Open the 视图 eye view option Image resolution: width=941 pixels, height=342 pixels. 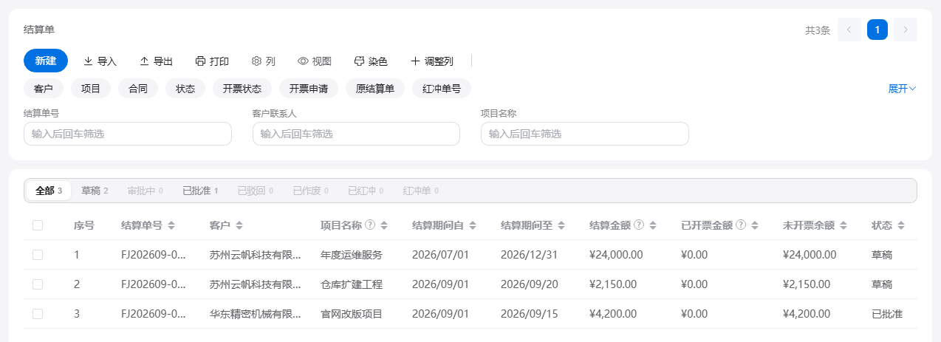(x=314, y=61)
